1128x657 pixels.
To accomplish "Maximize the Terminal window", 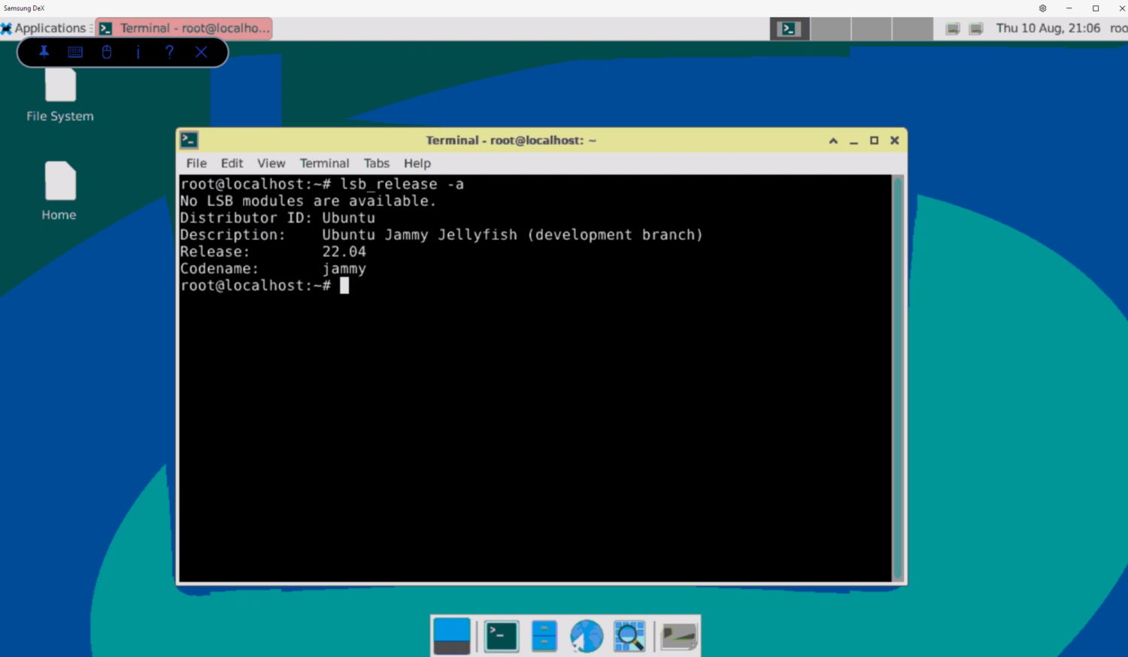I will (874, 141).
